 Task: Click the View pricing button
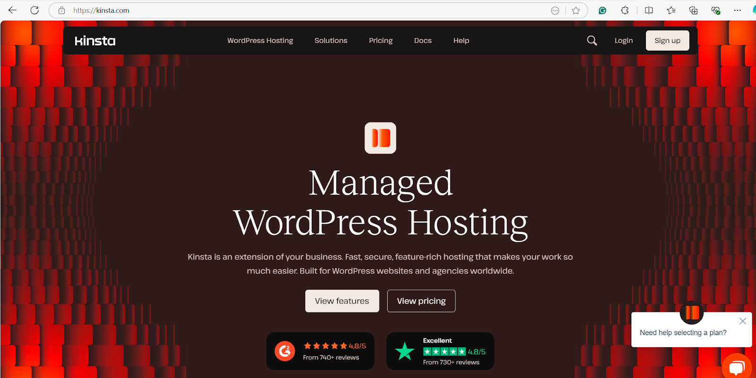tap(421, 301)
